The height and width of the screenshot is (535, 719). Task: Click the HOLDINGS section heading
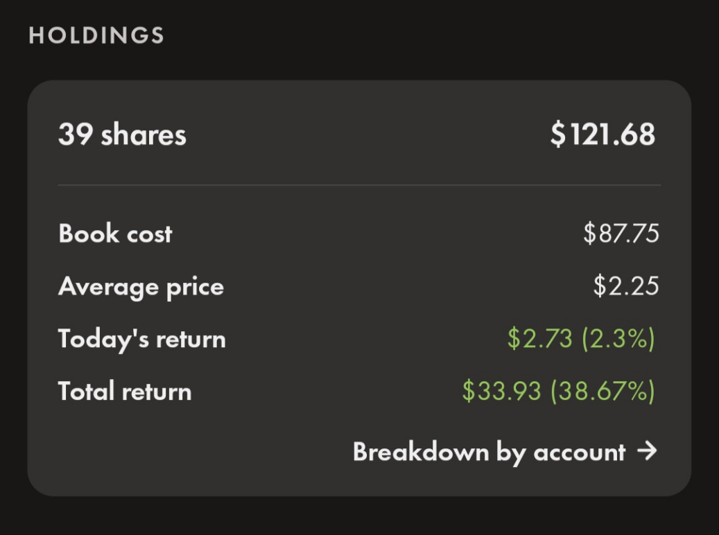(96, 35)
